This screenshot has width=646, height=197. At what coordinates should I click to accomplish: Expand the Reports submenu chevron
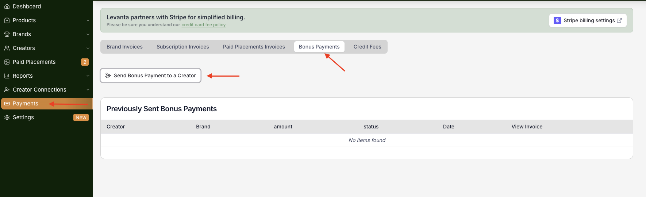(88, 76)
